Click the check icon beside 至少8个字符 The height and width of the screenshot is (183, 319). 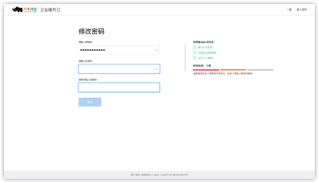coord(195,47)
